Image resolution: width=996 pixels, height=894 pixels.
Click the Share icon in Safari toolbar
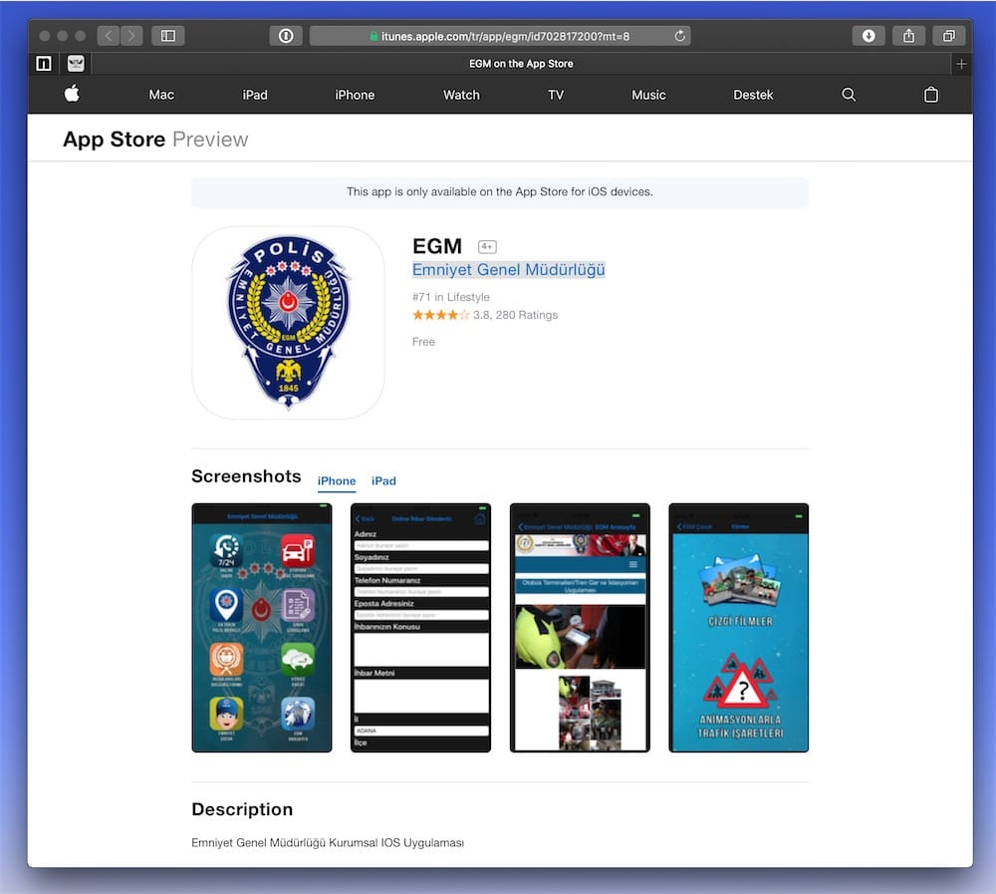[x=908, y=36]
